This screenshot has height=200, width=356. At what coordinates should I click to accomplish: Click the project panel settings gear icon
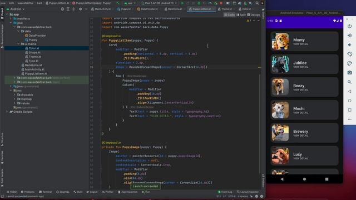point(80,9)
